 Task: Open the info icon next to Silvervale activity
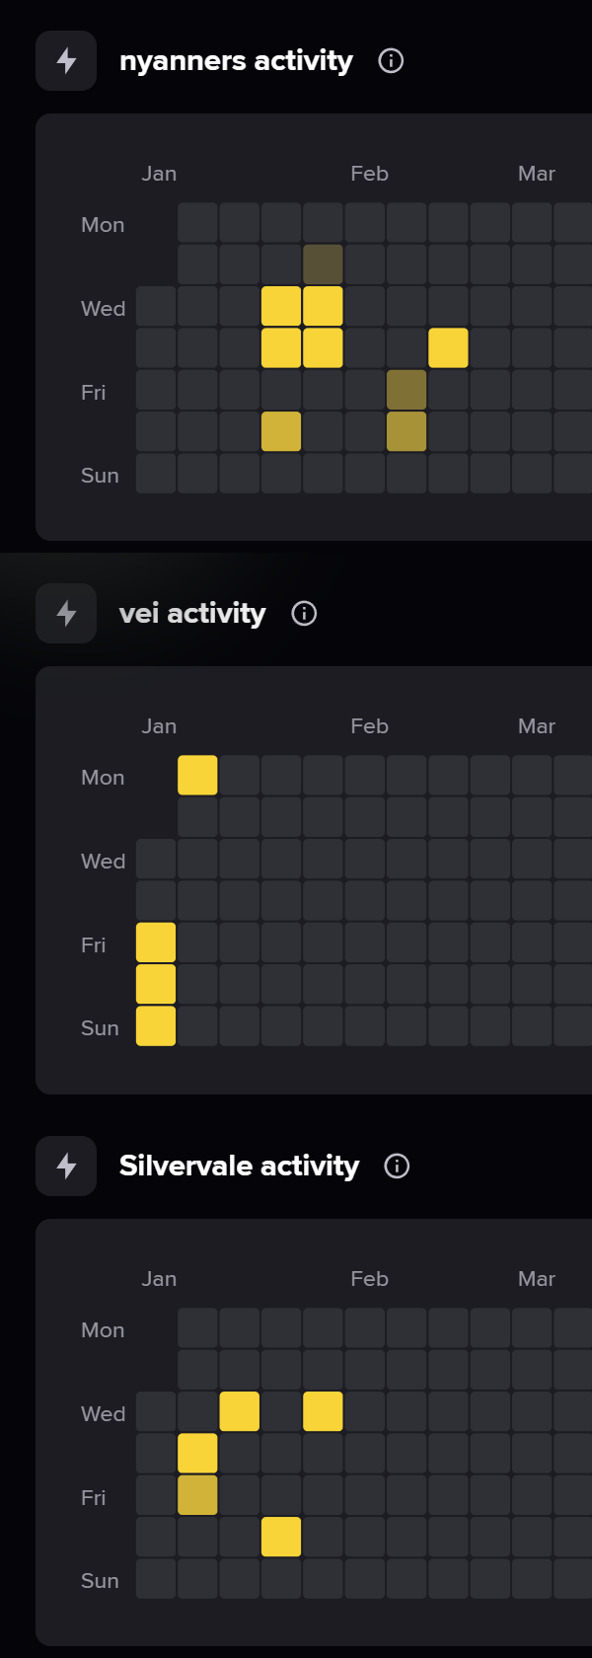[397, 1166]
